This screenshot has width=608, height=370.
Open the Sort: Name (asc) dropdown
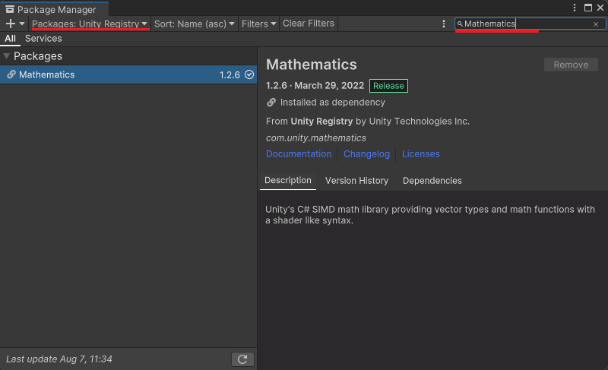pyautogui.click(x=195, y=24)
